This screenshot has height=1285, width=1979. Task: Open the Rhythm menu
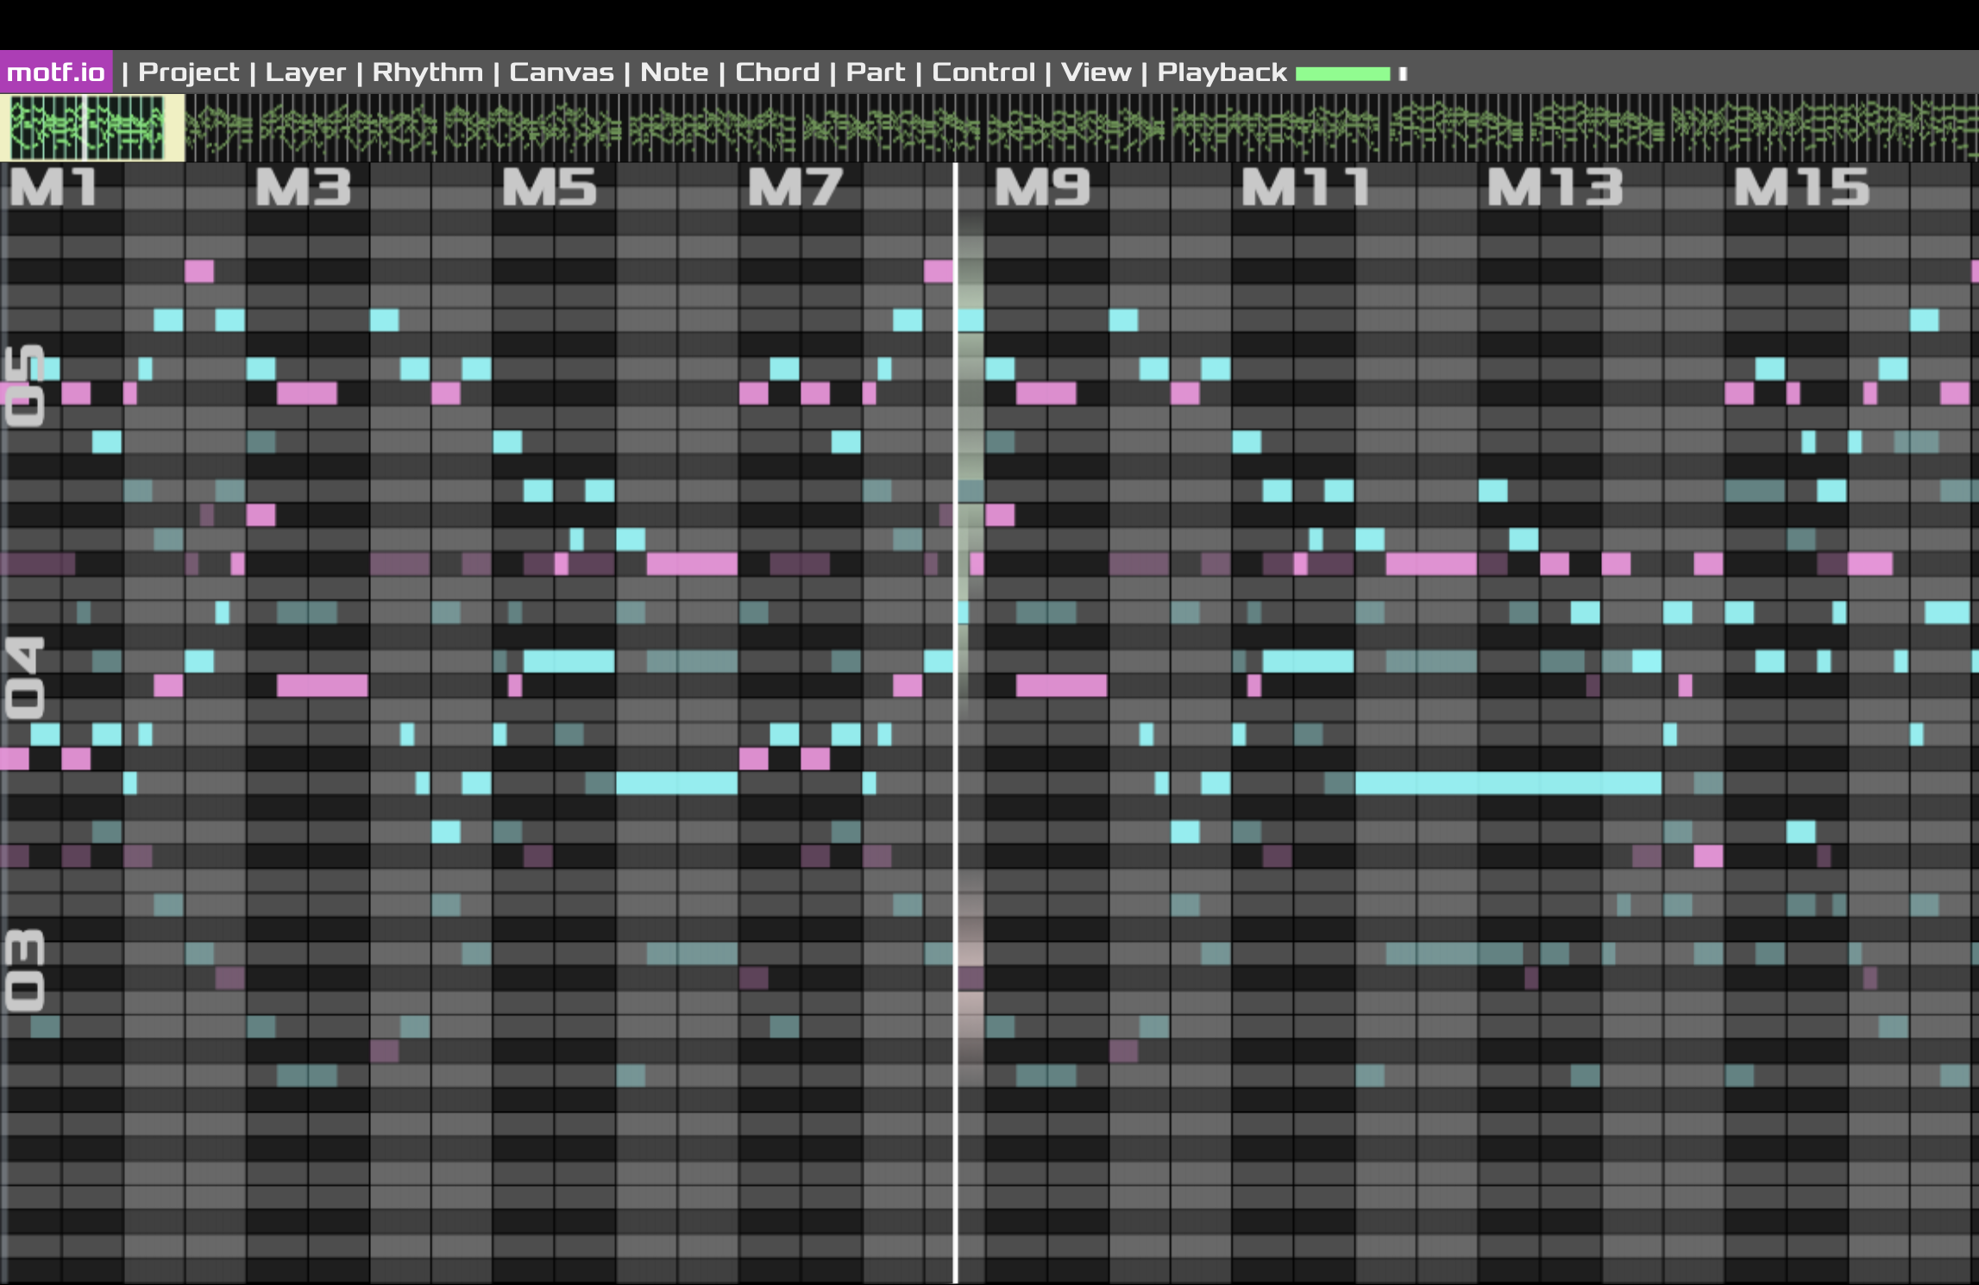coord(428,72)
